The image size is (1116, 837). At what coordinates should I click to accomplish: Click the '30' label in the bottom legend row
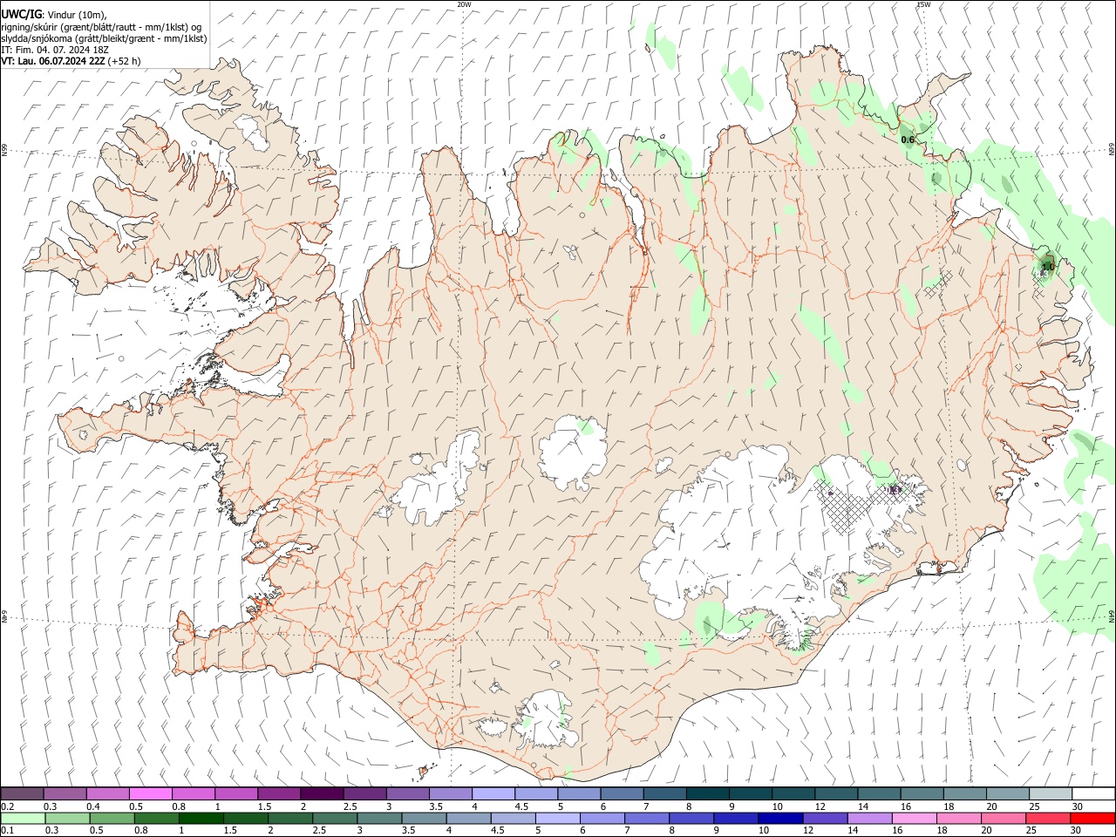tap(1076, 831)
